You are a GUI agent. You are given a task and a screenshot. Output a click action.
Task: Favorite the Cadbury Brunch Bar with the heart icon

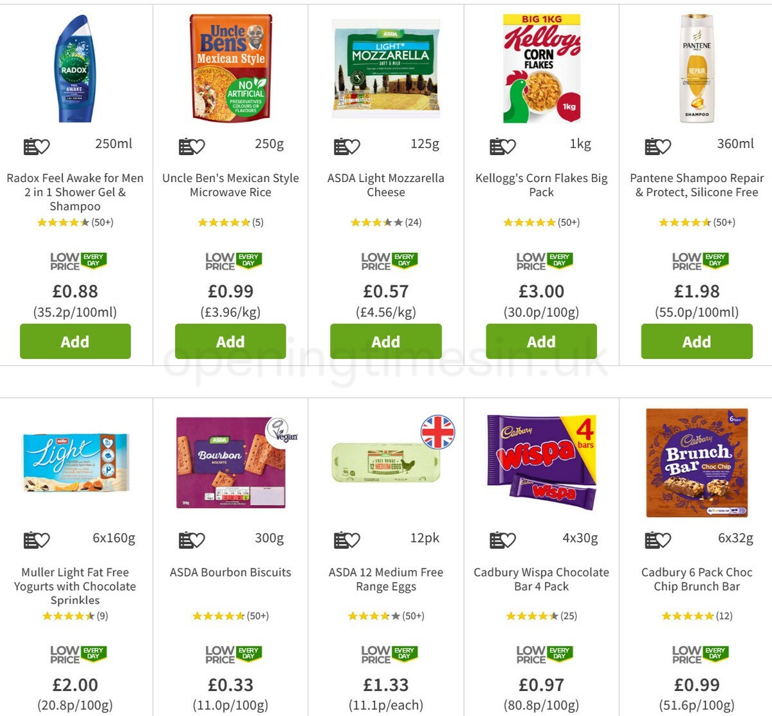(663, 540)
